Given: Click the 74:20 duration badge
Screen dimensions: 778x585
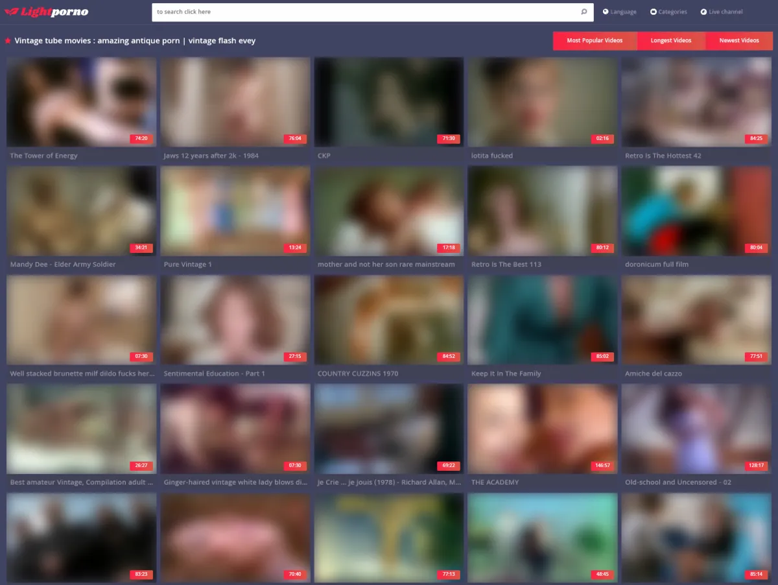Looking at the screenshot, I should [x=141, y=138].
